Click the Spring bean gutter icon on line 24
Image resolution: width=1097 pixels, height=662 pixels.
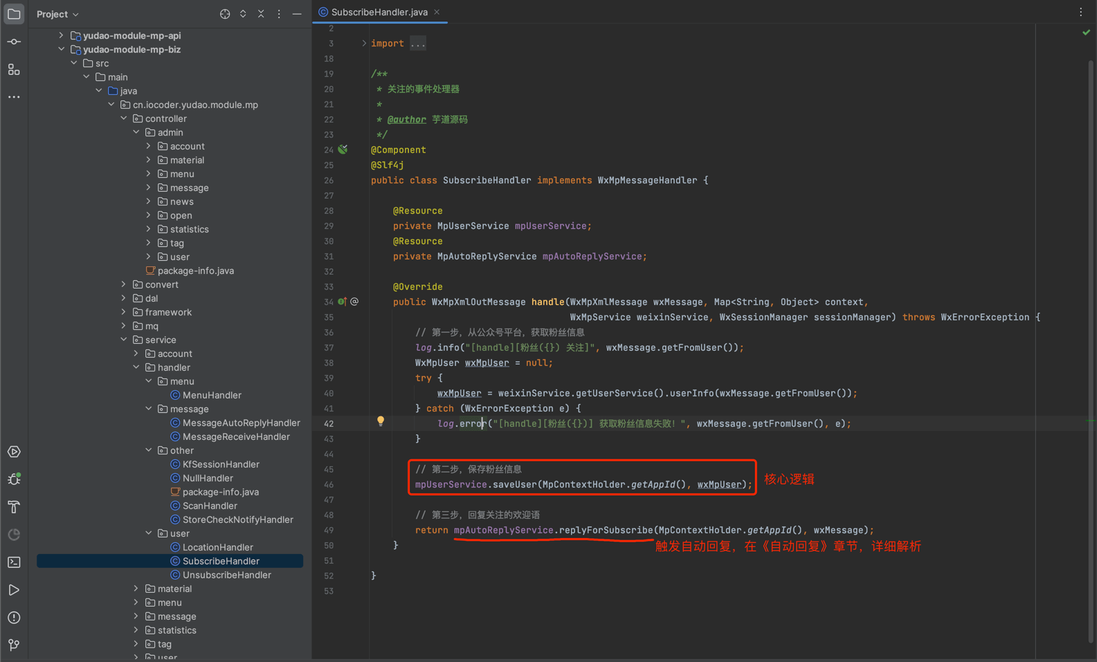[343, 149]
